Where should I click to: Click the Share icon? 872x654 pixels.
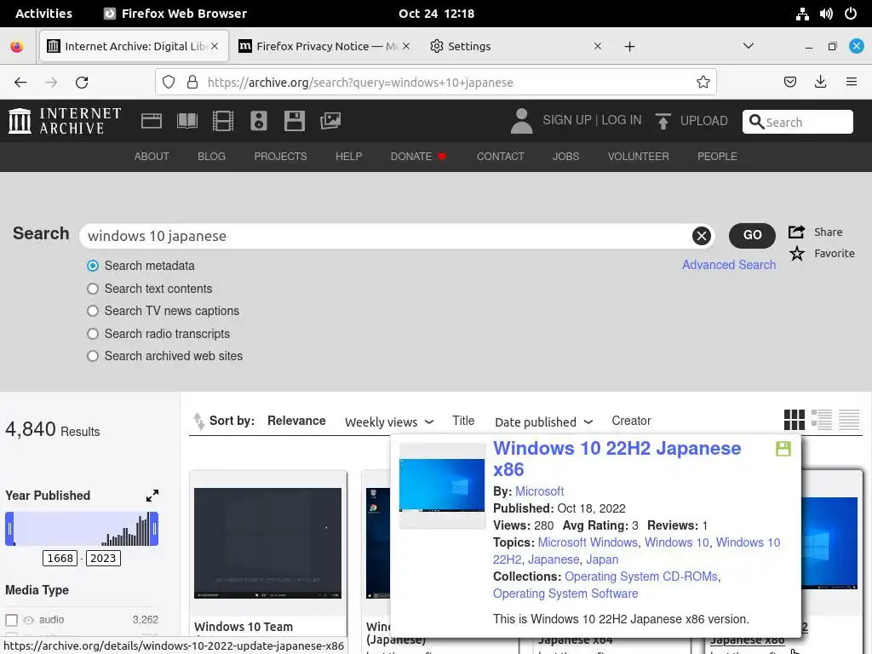[x=796, y=232]
